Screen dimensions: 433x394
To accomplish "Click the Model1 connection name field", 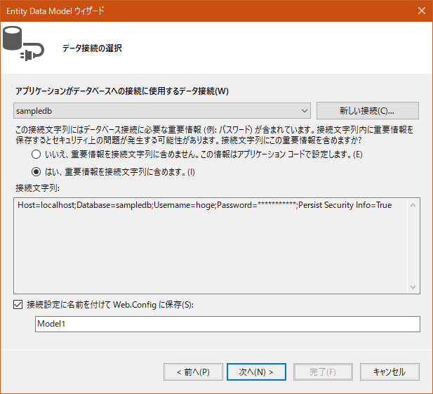I will pyautogui.click(x=227, y=324).
